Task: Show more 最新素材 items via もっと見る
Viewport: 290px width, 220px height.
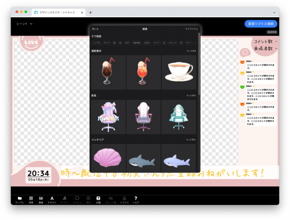Action: (191, 51)
